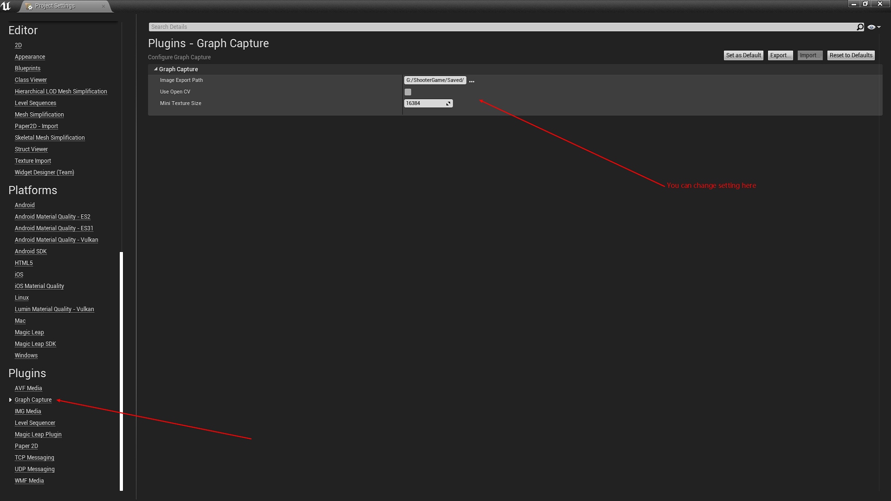Click the Reset to Defaults button

[851, 55]
